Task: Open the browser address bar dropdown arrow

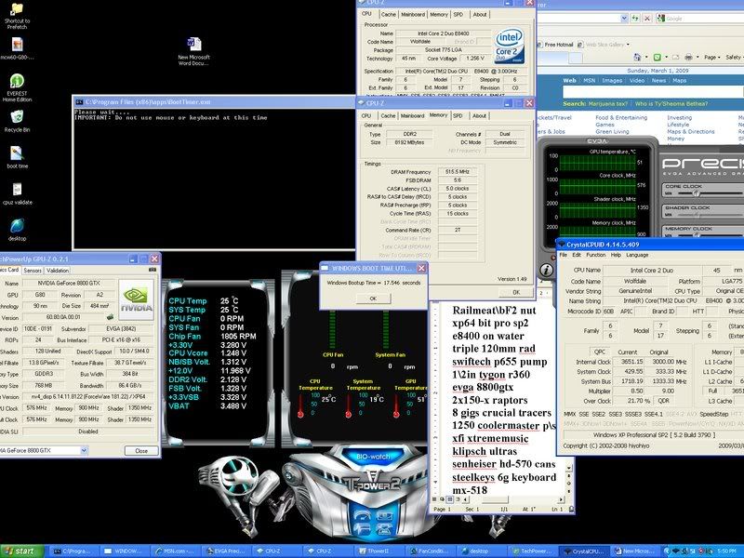Action: pos(624,18)
